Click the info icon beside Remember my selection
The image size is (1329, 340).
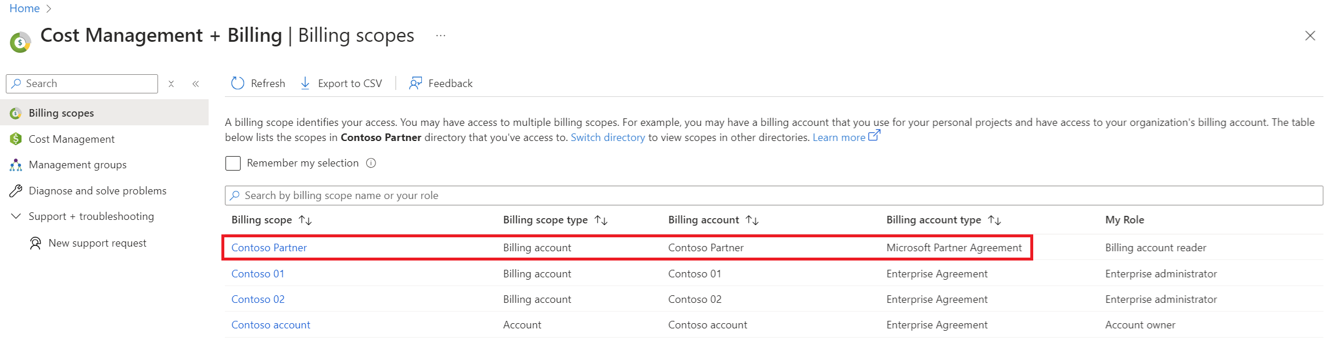(371, 164)
